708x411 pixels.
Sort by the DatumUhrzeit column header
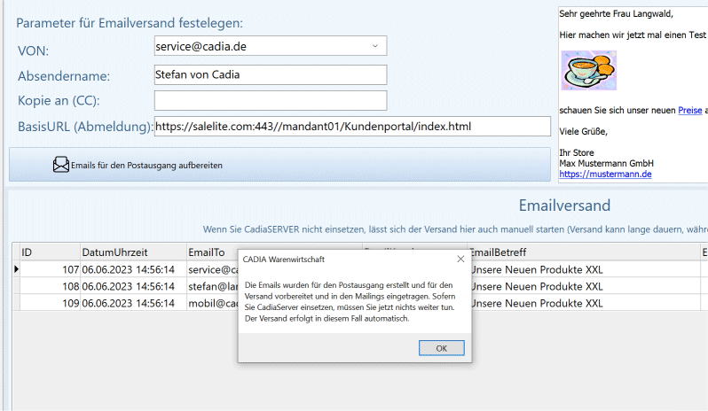coord(134,252)
